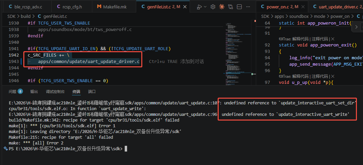Image resolution: width=363 pixels, height=165 pixels.
Task: Click the Trae icon before 解释代码 above app_poweron_exit
Action: [x=281, y=39]
